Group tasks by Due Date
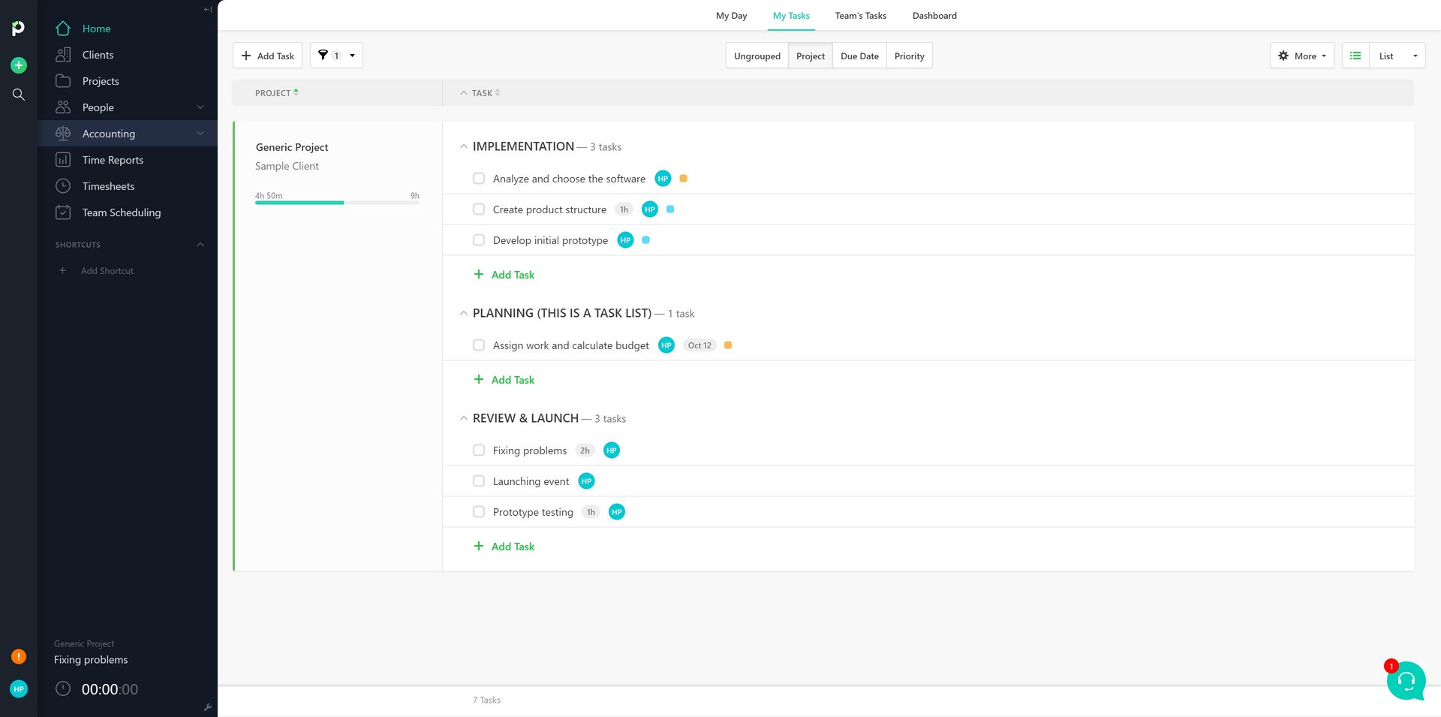Screen dimensions: 1441x717 859,56
